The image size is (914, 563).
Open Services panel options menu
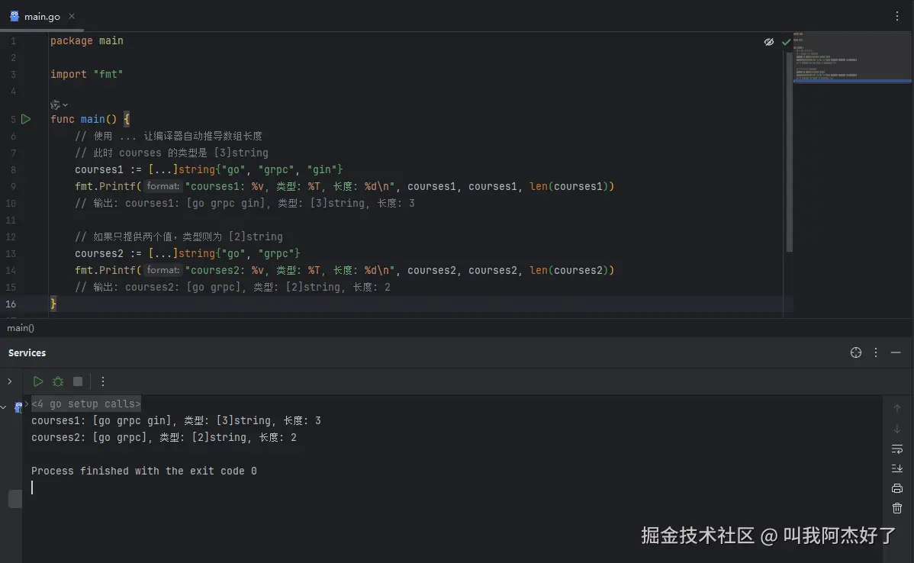876,352
